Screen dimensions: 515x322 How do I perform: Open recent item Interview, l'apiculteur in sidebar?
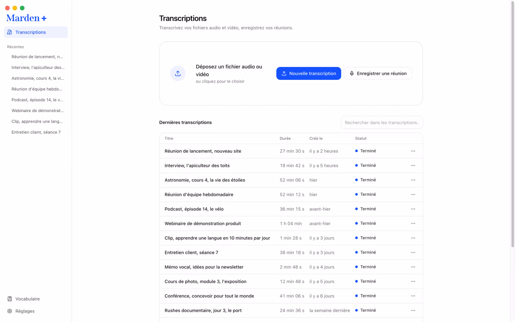tap(37, 68)
